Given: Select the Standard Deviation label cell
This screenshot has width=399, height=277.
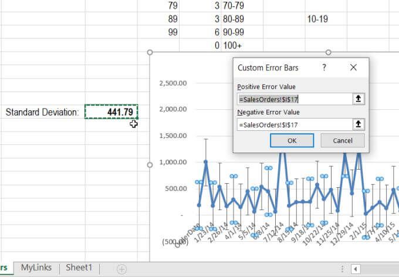Looking at the screenshot, I should [x=42, y=112].
